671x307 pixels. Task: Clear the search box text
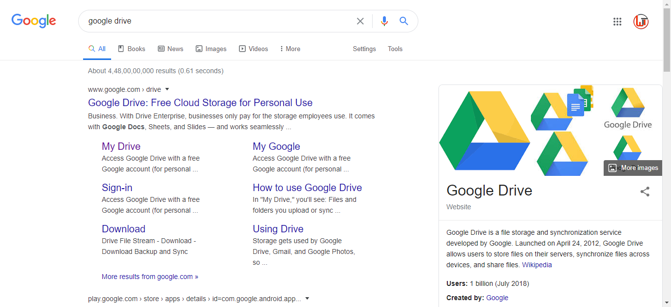360,21
